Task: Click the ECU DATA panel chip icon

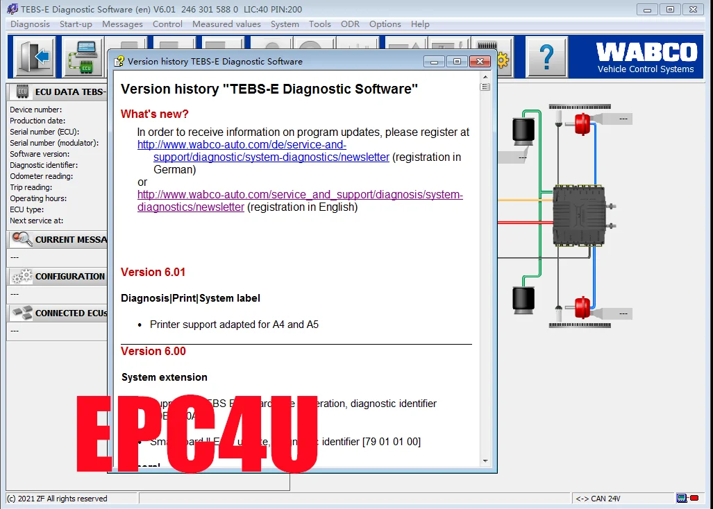Action: click(22, 92)
